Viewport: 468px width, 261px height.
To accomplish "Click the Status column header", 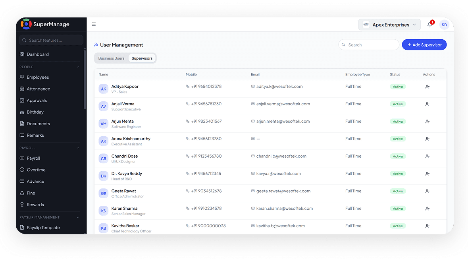I will pyautogui.click(x=395, y=74).
